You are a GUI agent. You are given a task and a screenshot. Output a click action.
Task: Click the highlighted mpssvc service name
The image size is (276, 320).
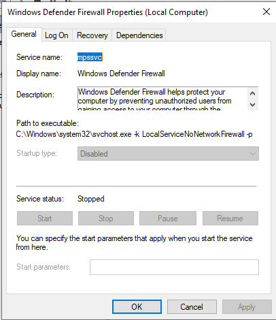[x=90, y=57]
